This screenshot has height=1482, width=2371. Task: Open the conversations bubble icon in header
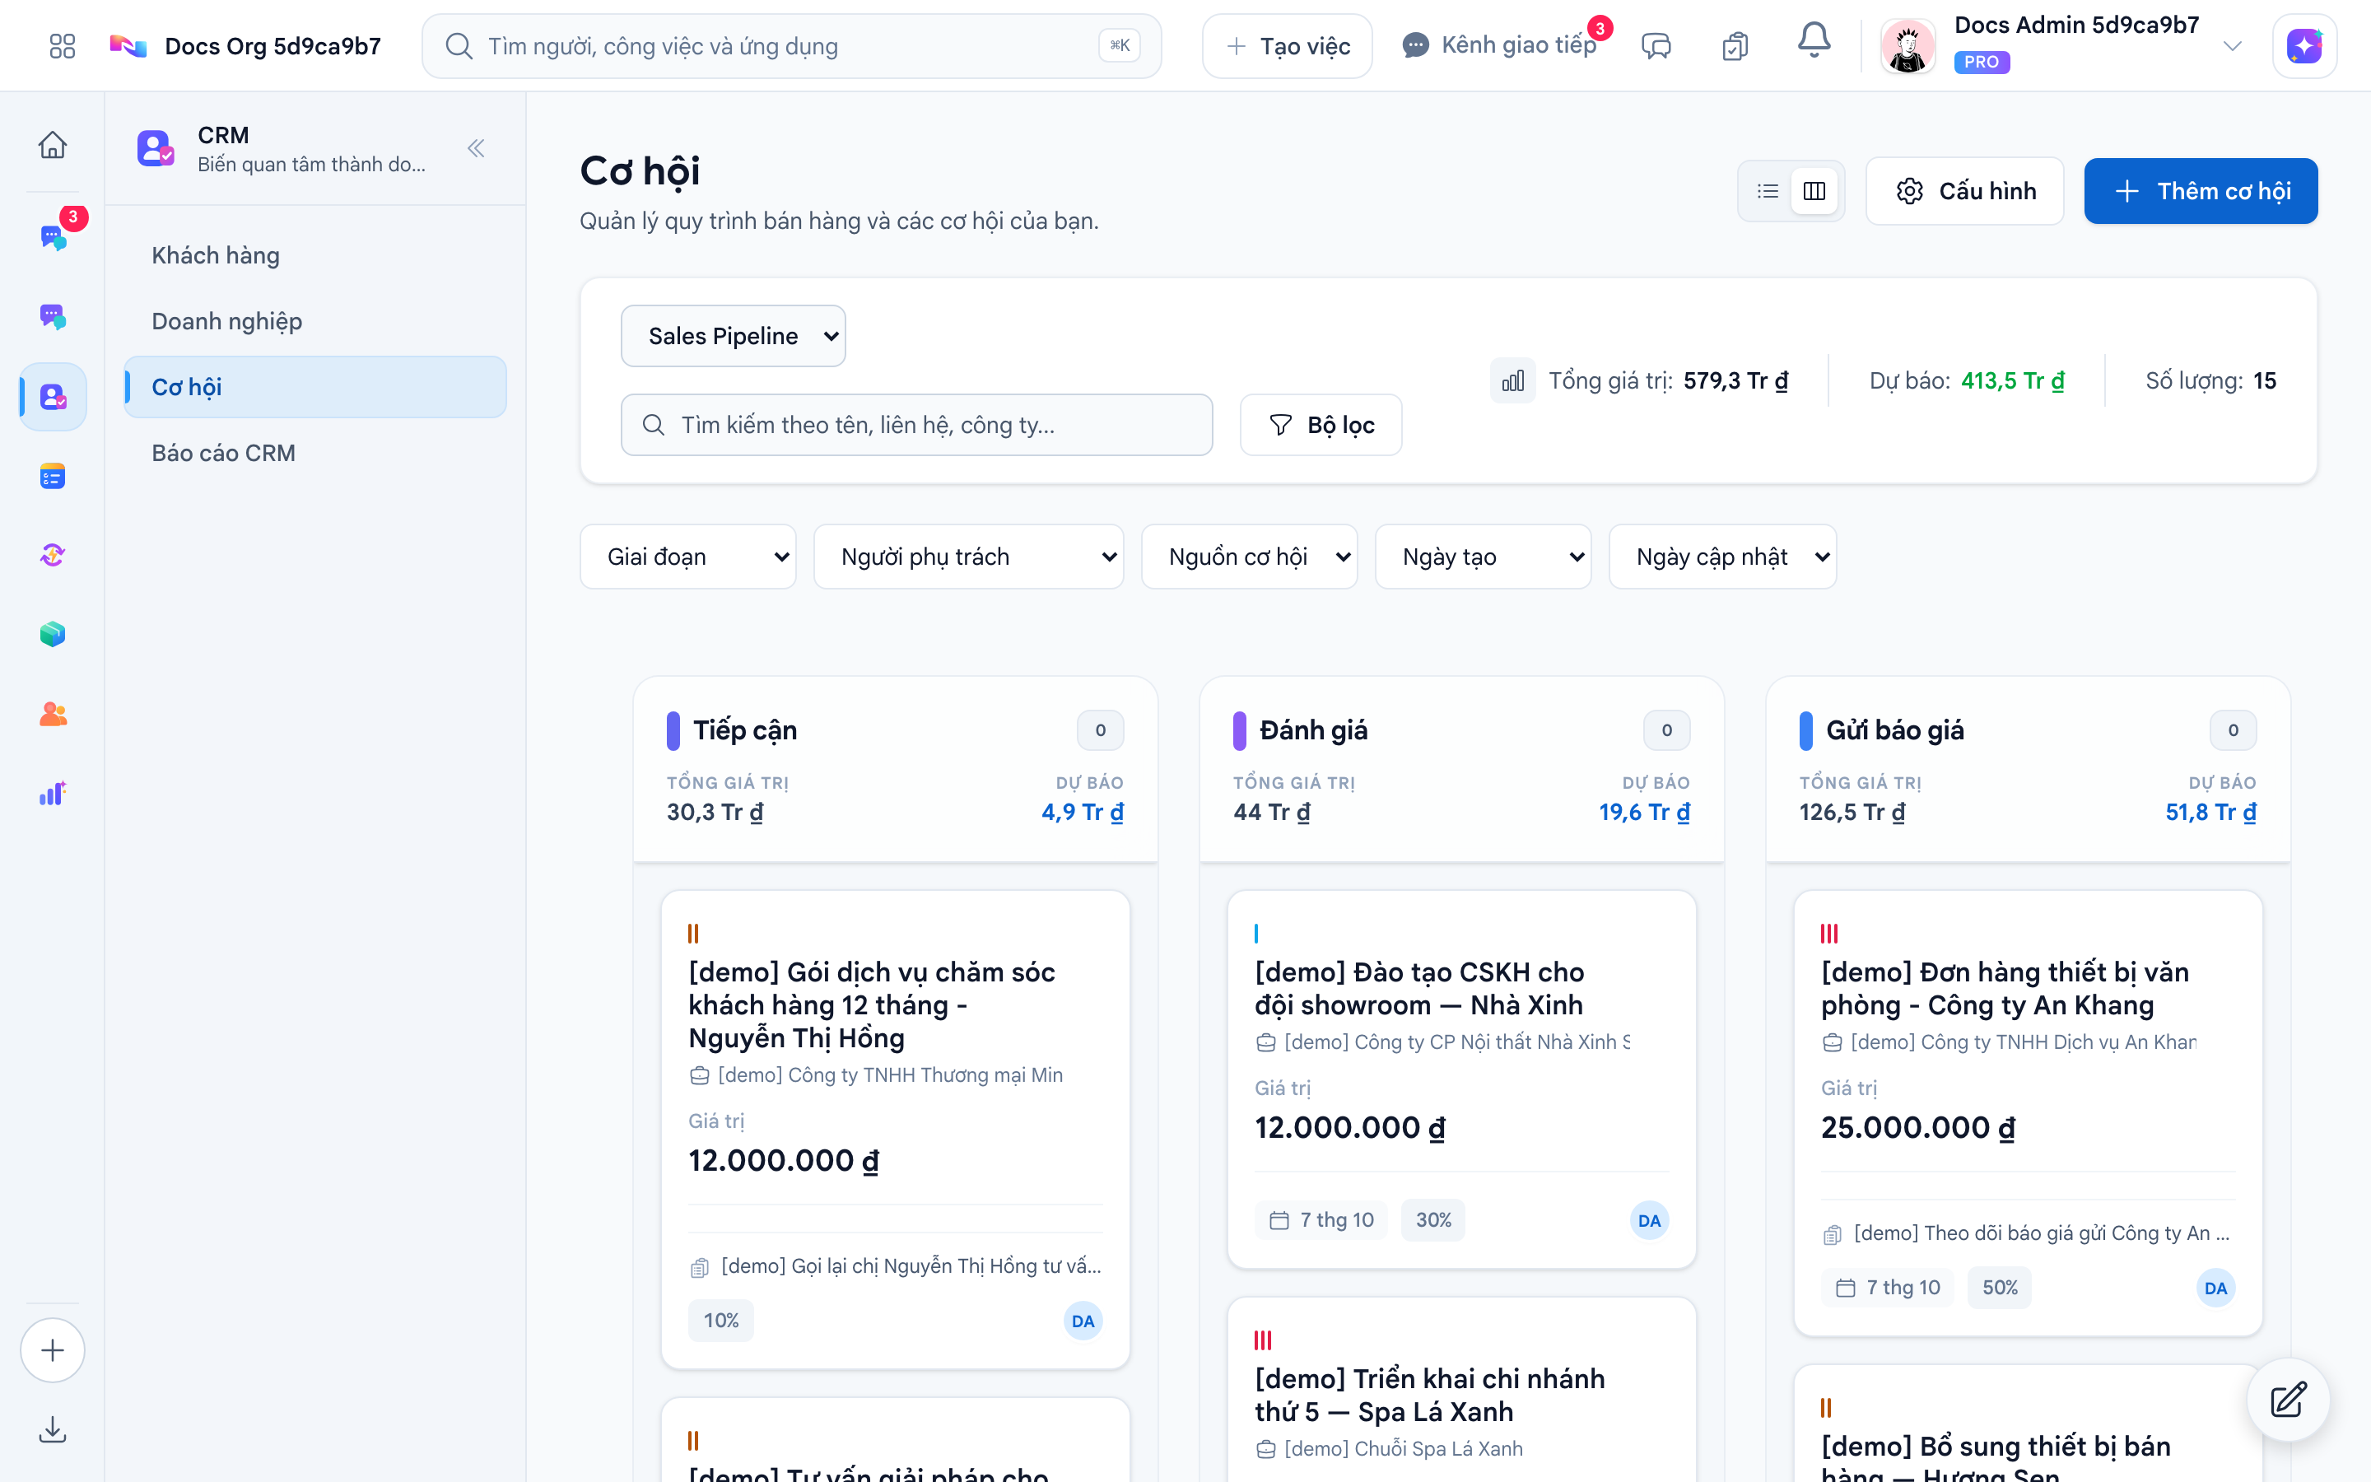click(x=1656, y=46)
